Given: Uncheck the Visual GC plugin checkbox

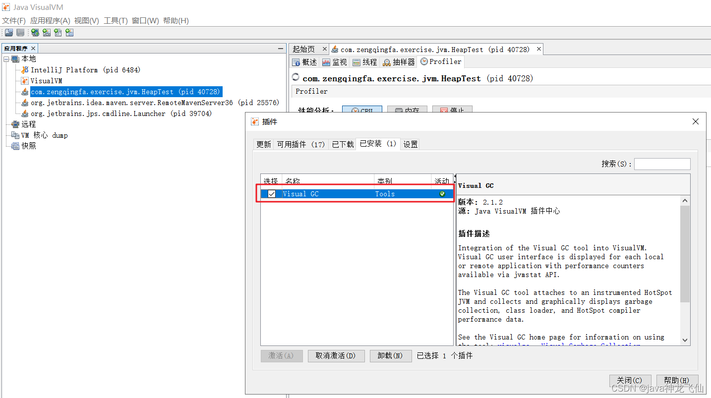Looking at the screenshot, I should (x=271, y=194).
